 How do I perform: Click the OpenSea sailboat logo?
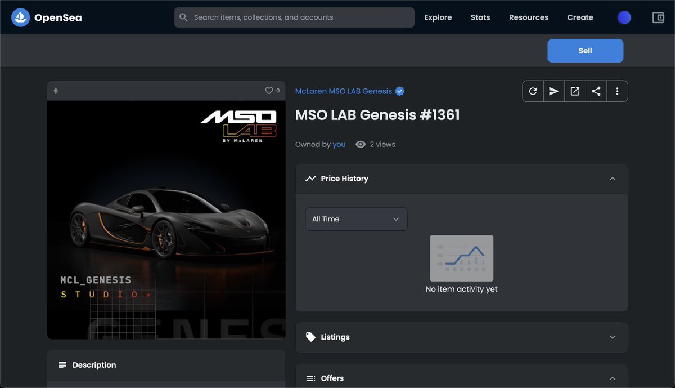tap(20, 17)
